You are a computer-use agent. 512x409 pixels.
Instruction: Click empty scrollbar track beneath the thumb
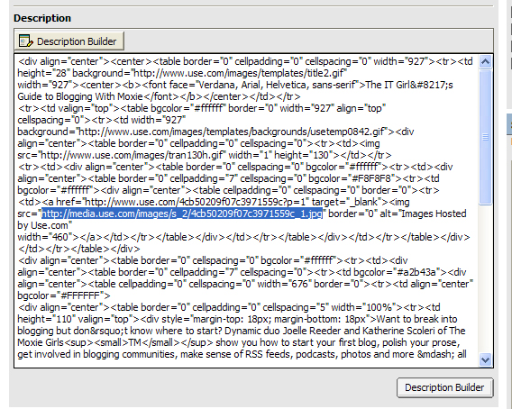point(485,279)
